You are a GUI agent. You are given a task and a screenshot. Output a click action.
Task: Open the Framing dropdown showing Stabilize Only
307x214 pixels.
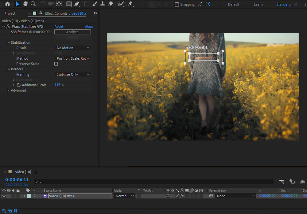[x=72, y=74]
